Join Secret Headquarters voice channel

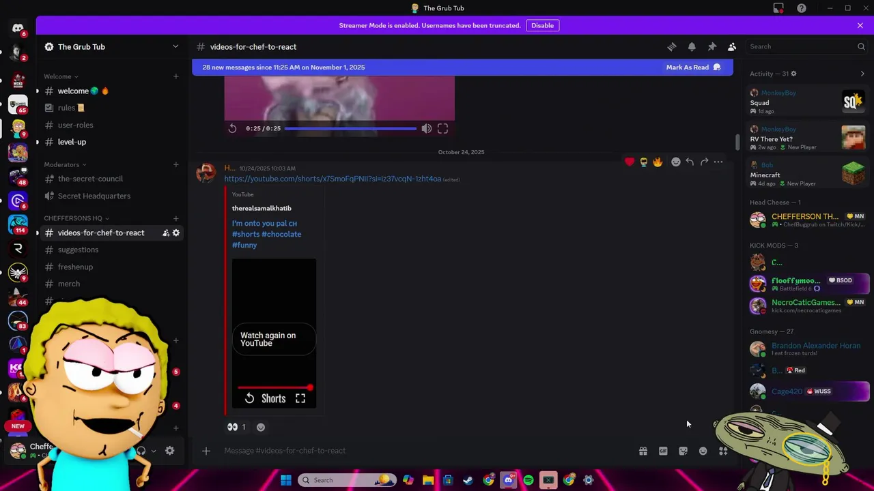point(111,196)
